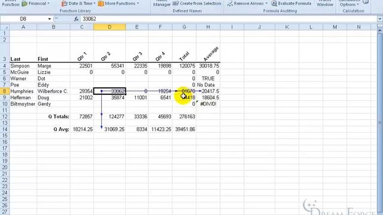Select cell with value 30018.75
The width and height of the screenshot is (383, 215).
[x=208, y=66]
